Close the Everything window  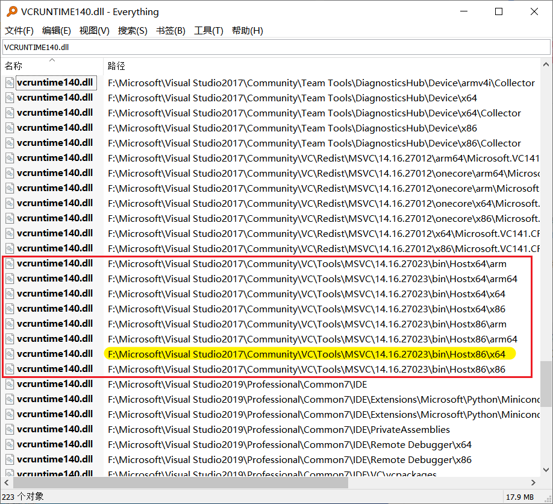click(534, 11)
